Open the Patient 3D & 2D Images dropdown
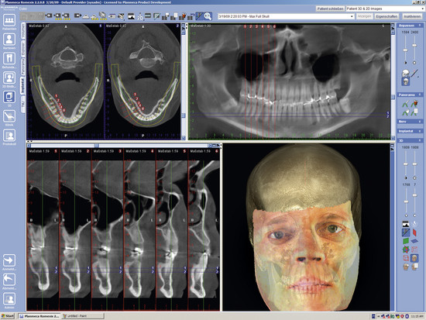 (x=385, y=9)
